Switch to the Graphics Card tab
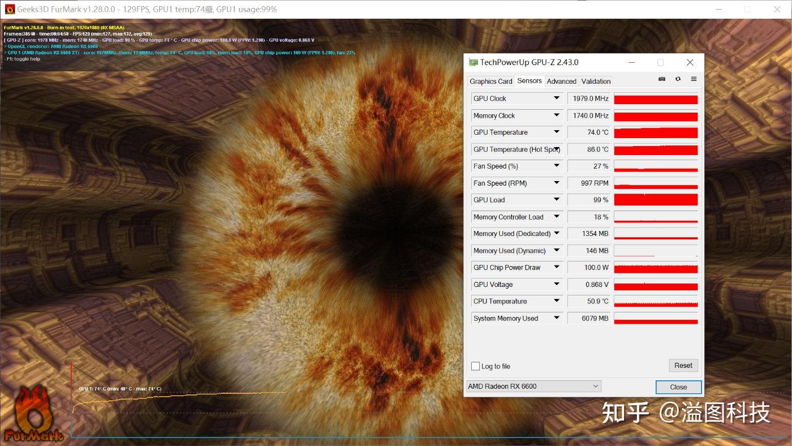Image resolution: width=792 pixels, height=446 pixels. [x=491, y=82]
